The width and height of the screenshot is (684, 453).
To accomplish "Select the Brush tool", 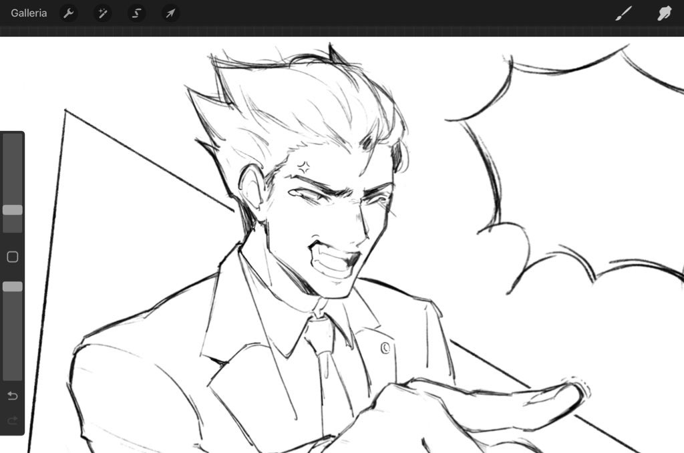I will [x=623, y=13].
